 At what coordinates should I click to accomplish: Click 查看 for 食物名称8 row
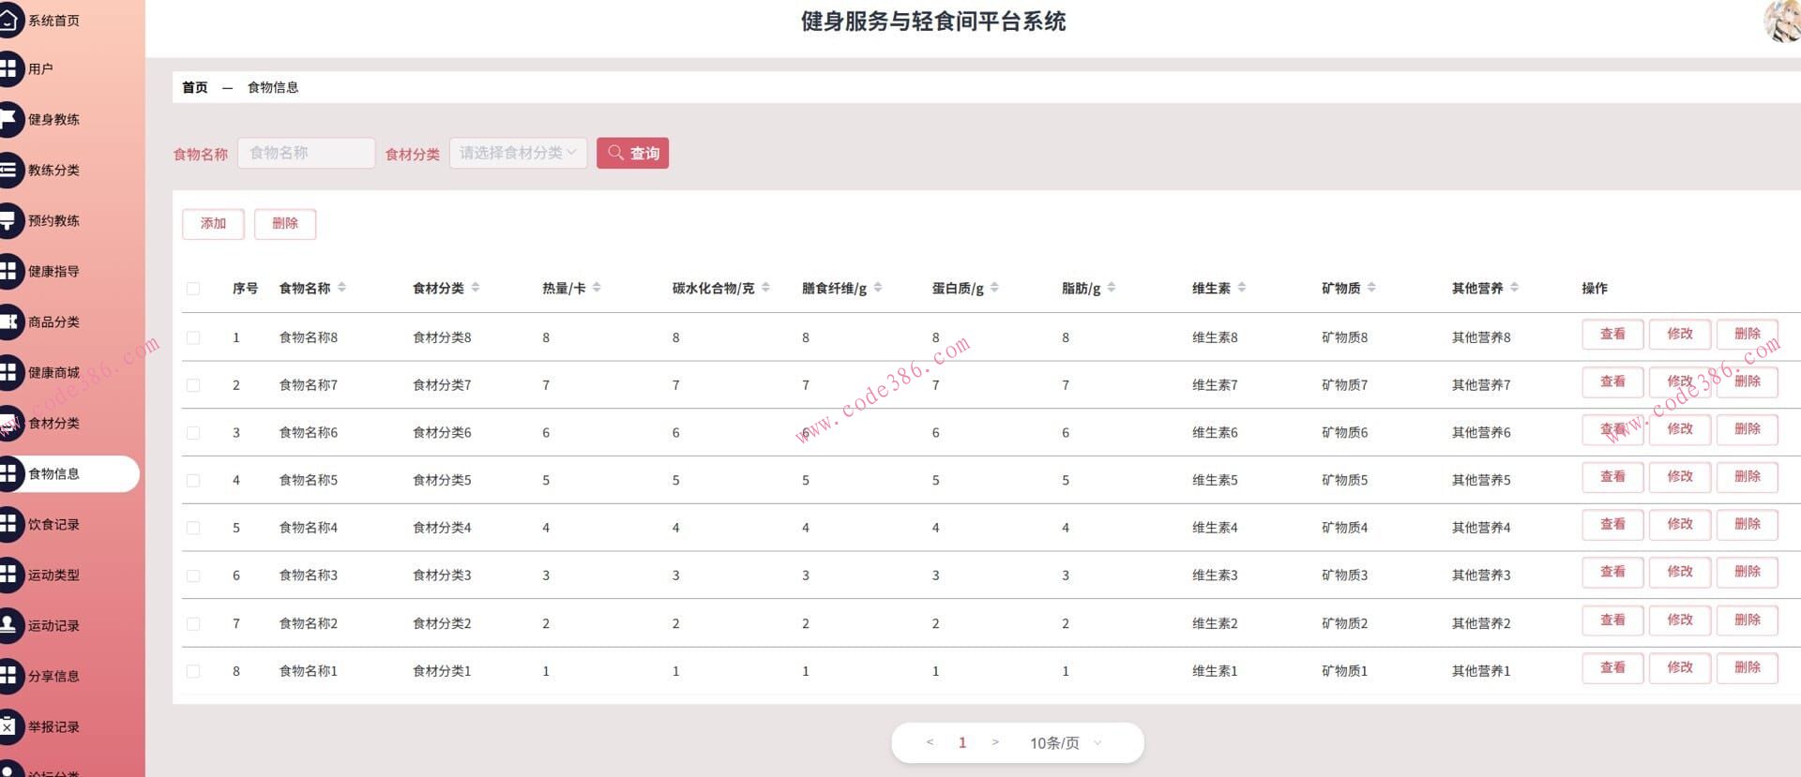click(x=1612, y=334)
